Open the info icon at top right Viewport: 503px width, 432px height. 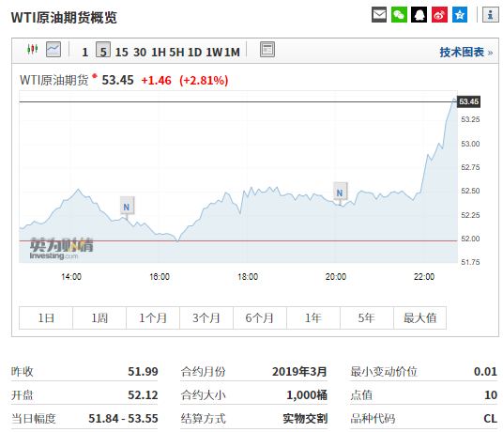[490, 15]
